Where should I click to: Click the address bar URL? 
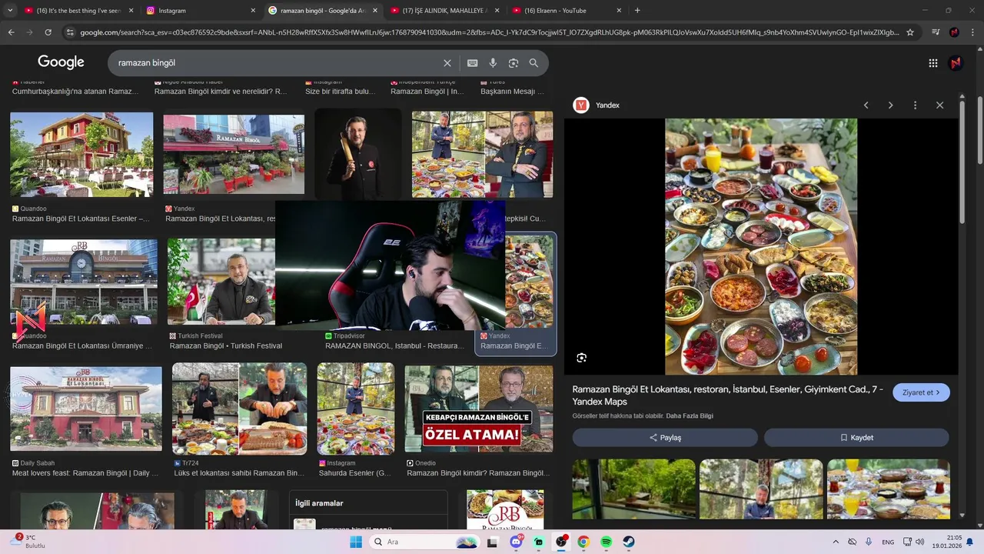tap(489, 32)
